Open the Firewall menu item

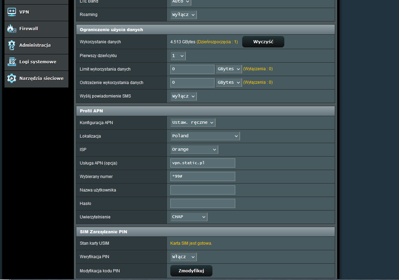pos(29,29)
